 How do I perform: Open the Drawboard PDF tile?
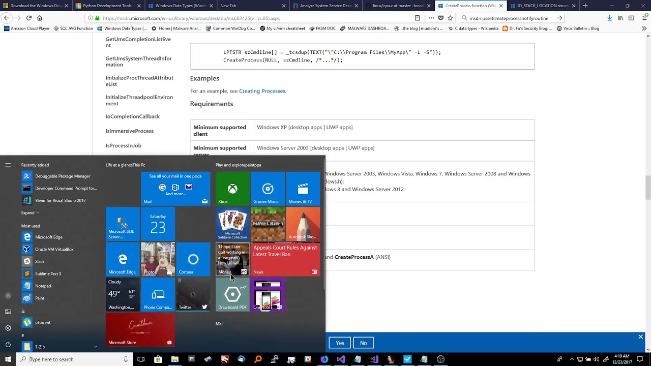[x=232, y=294]
